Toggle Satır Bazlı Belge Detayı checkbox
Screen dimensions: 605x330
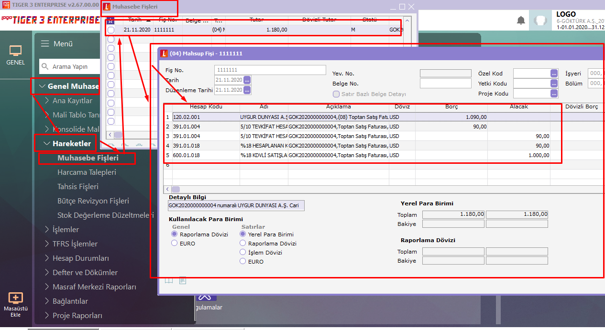(336, 94)
